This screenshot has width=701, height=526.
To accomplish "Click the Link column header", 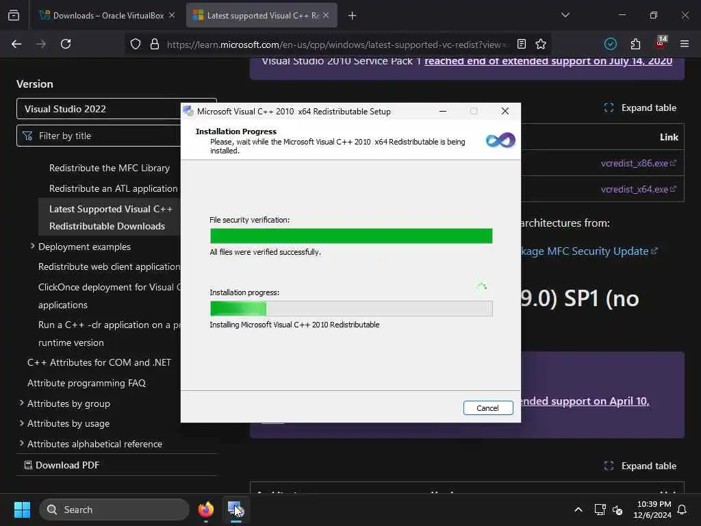I will tap(669, 137).
